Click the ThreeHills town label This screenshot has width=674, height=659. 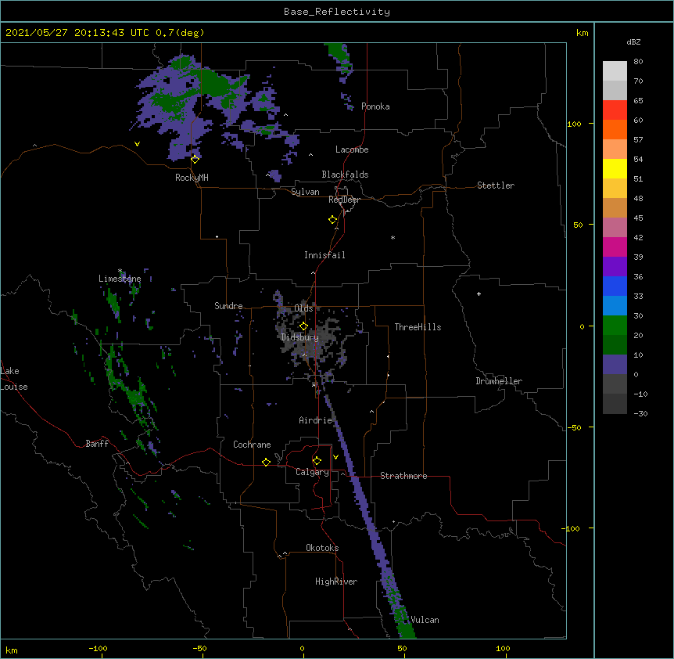pyautogui.click(x=418, y=327)
